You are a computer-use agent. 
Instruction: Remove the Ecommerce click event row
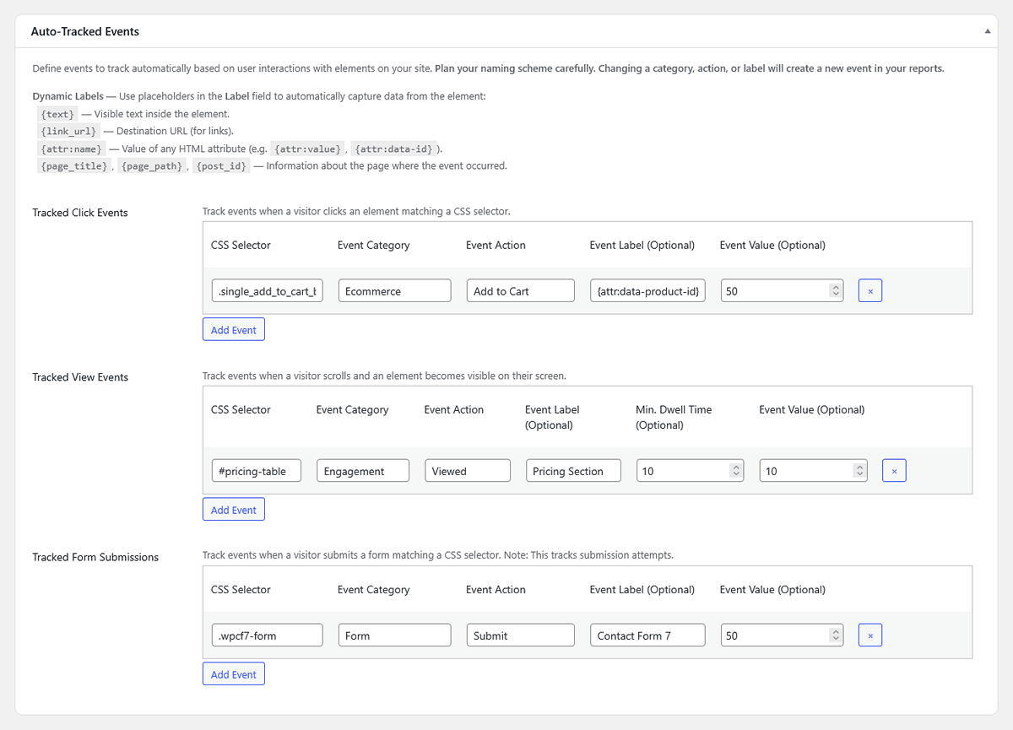coord(869,290)
